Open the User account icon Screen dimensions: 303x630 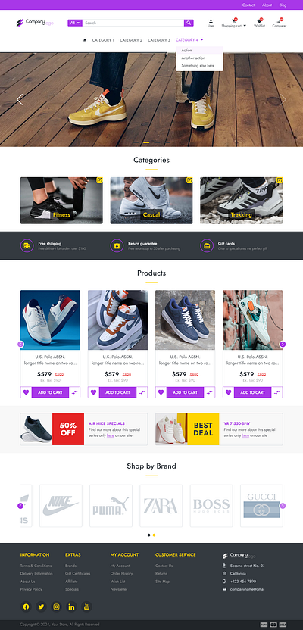(211, 23)
